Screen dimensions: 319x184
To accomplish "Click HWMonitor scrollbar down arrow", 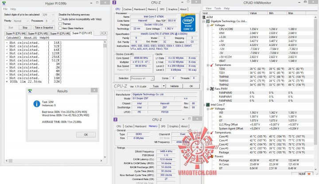I will coord(315,169).
